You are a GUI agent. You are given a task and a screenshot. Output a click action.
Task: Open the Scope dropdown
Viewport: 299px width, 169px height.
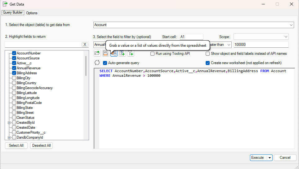[285, 37]
